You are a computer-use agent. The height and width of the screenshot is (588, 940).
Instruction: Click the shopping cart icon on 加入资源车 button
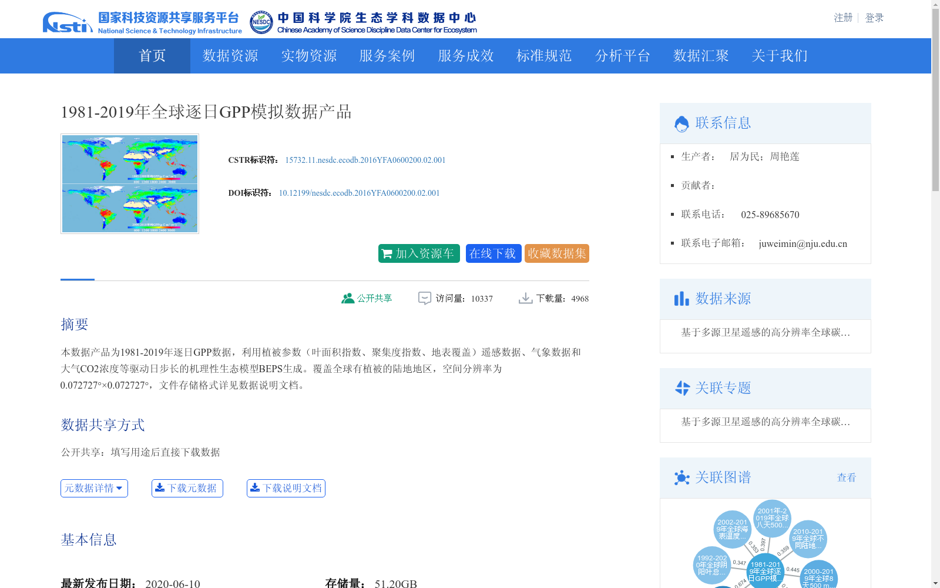(x=387, y=253)
